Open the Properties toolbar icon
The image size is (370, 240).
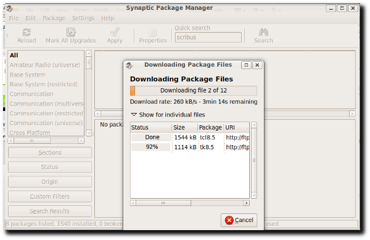[x=153, y=32]
